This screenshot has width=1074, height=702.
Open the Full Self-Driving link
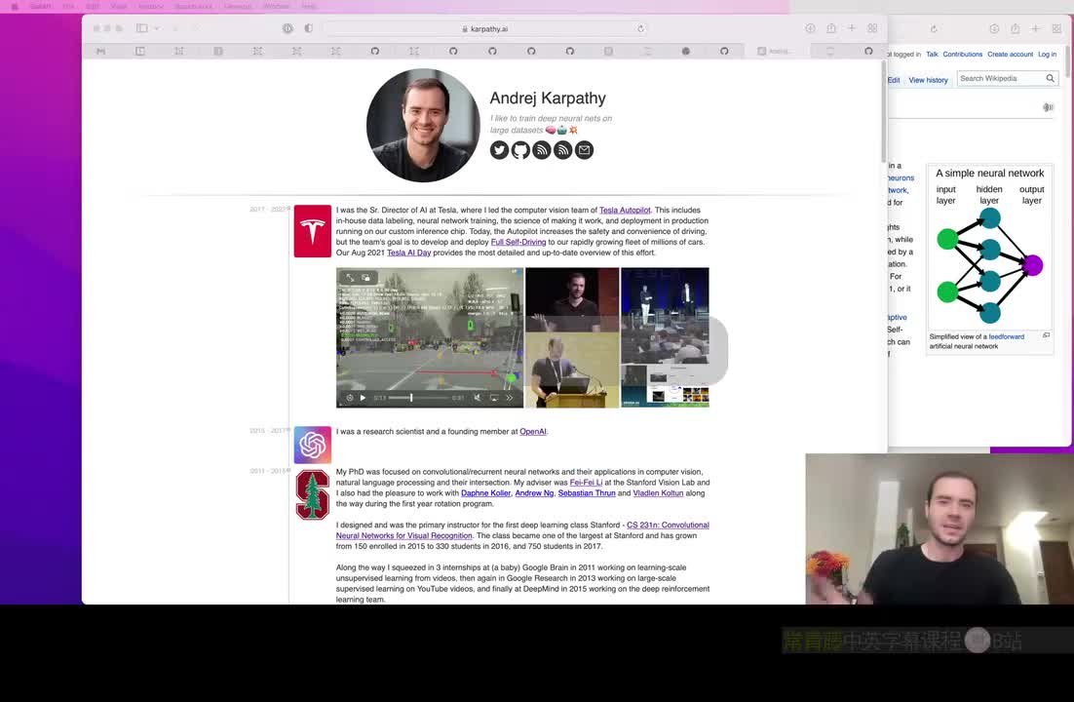518,242
